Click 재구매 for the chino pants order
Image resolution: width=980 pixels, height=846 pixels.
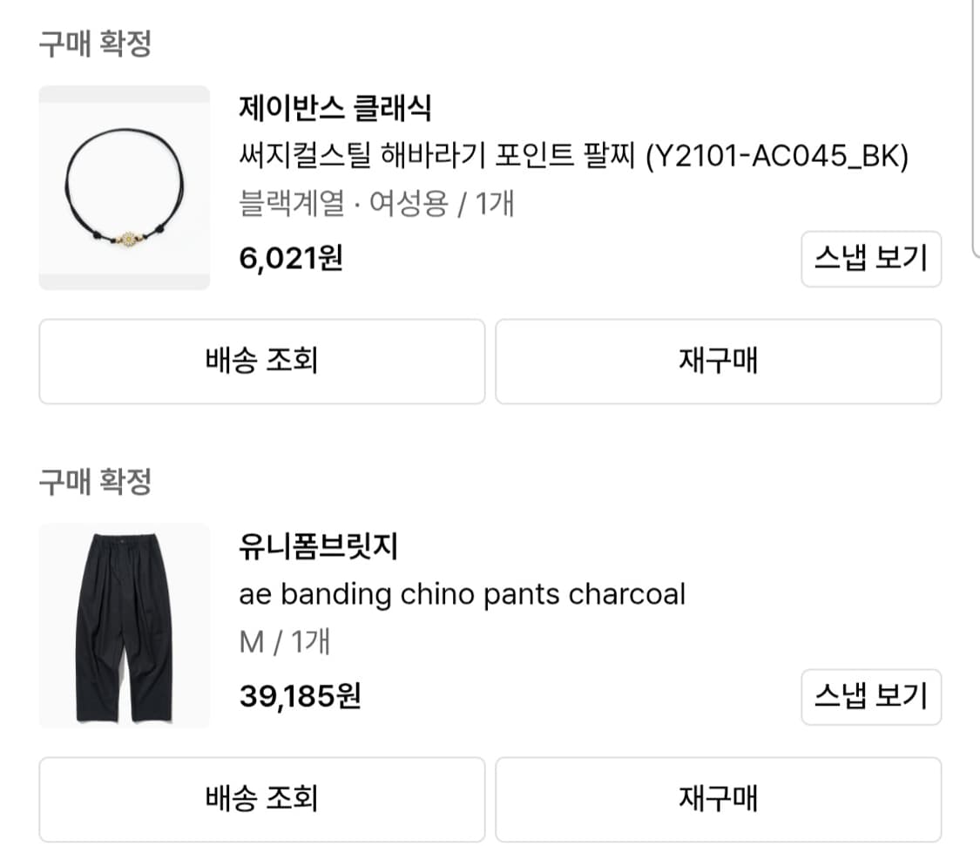(718, 799)
